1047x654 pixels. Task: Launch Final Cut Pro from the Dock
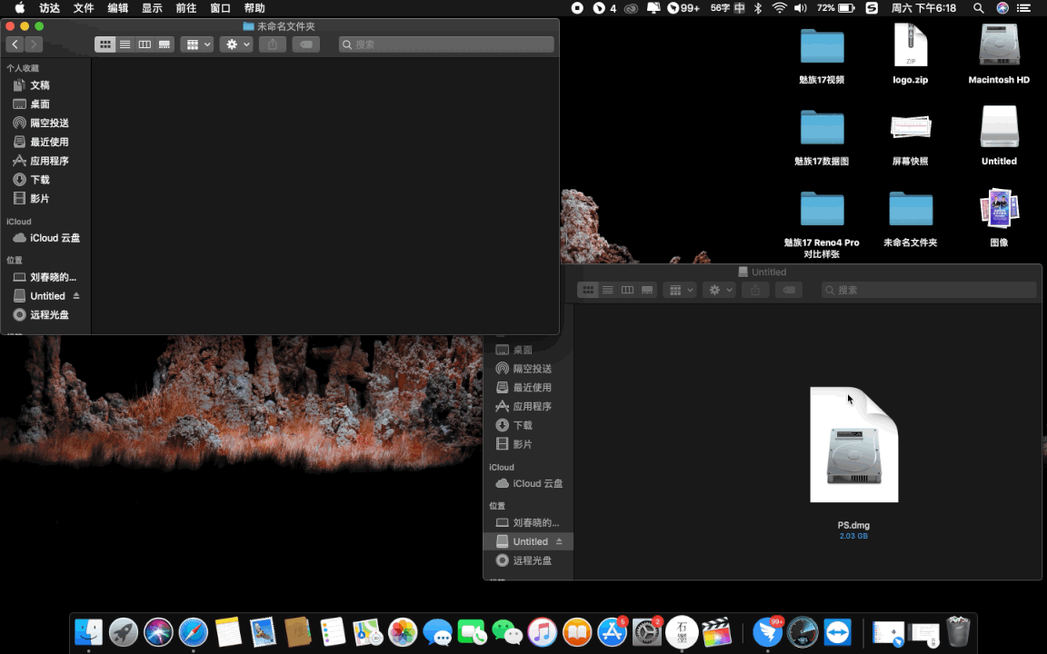[718, 631]
